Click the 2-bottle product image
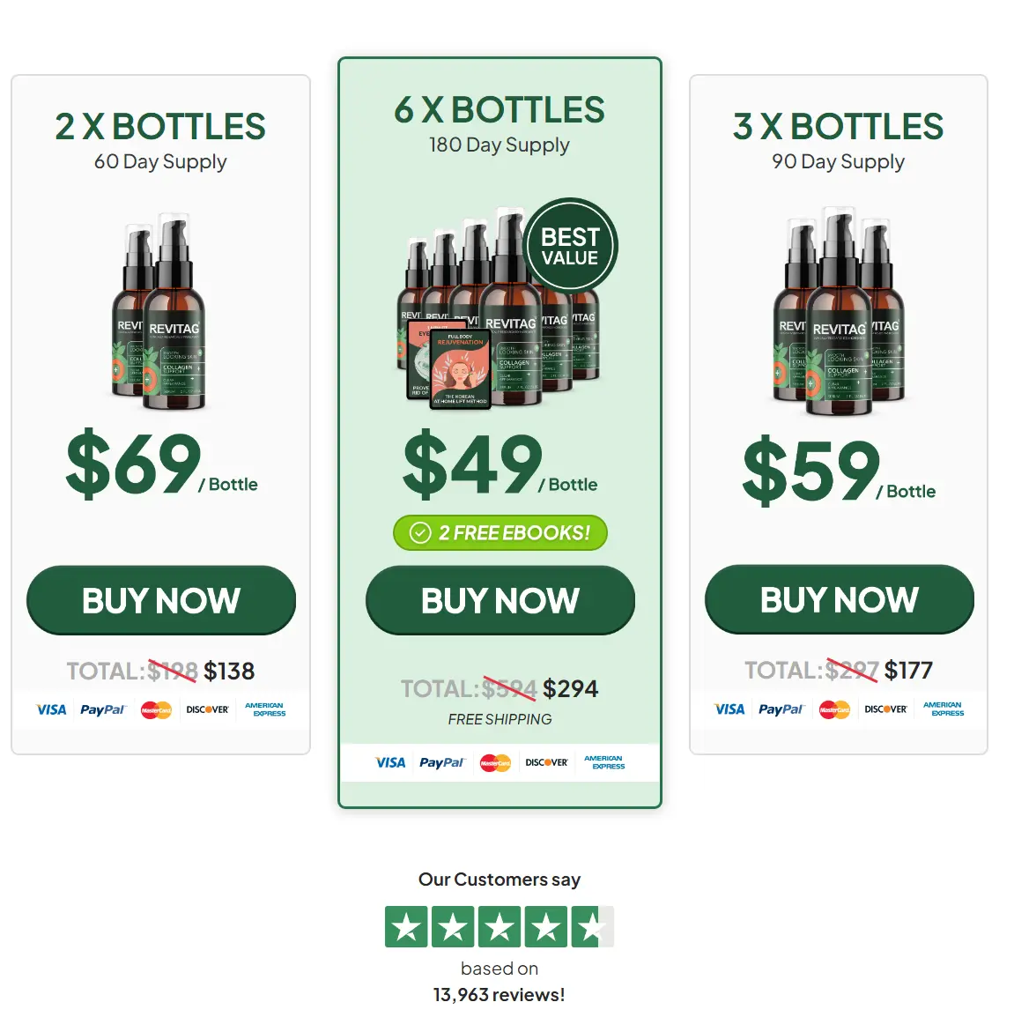The width and height of the screenshot is (1014, 1017). (159, 311)
